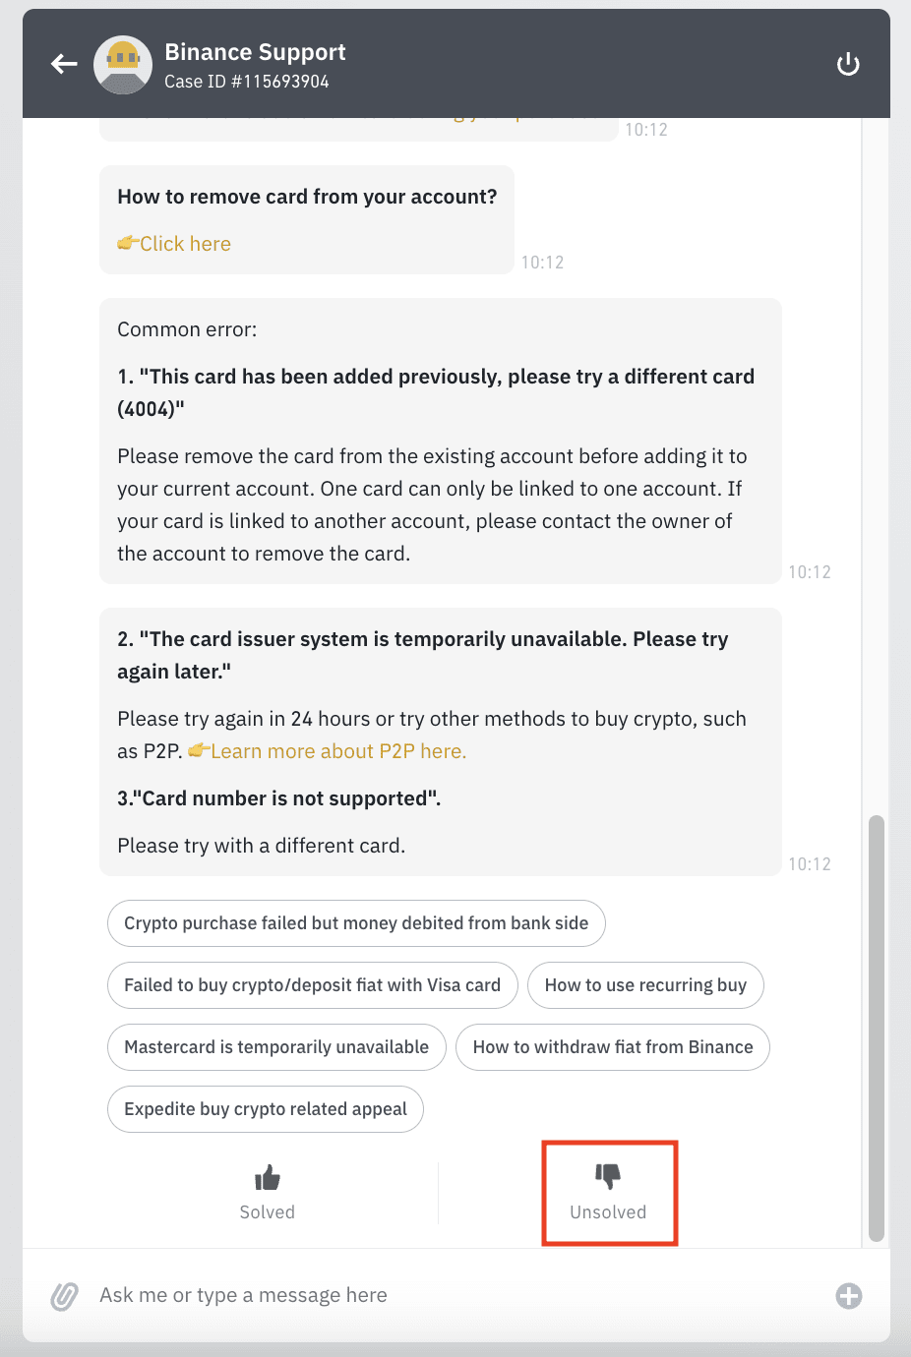The image size is (911, 1357).
Task: Select 'Crypto purchase failed but money debited' option
Action: coord(356,923)
